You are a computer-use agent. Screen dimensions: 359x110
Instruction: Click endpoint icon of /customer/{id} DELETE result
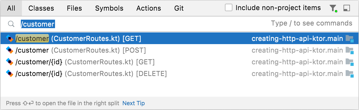(x=10, y=74)
